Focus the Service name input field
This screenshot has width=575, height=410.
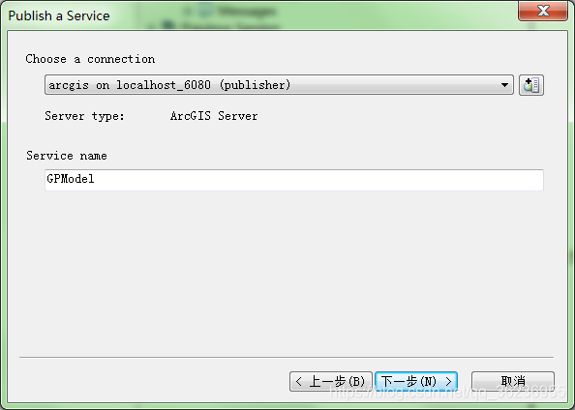[x=294, y=180]
